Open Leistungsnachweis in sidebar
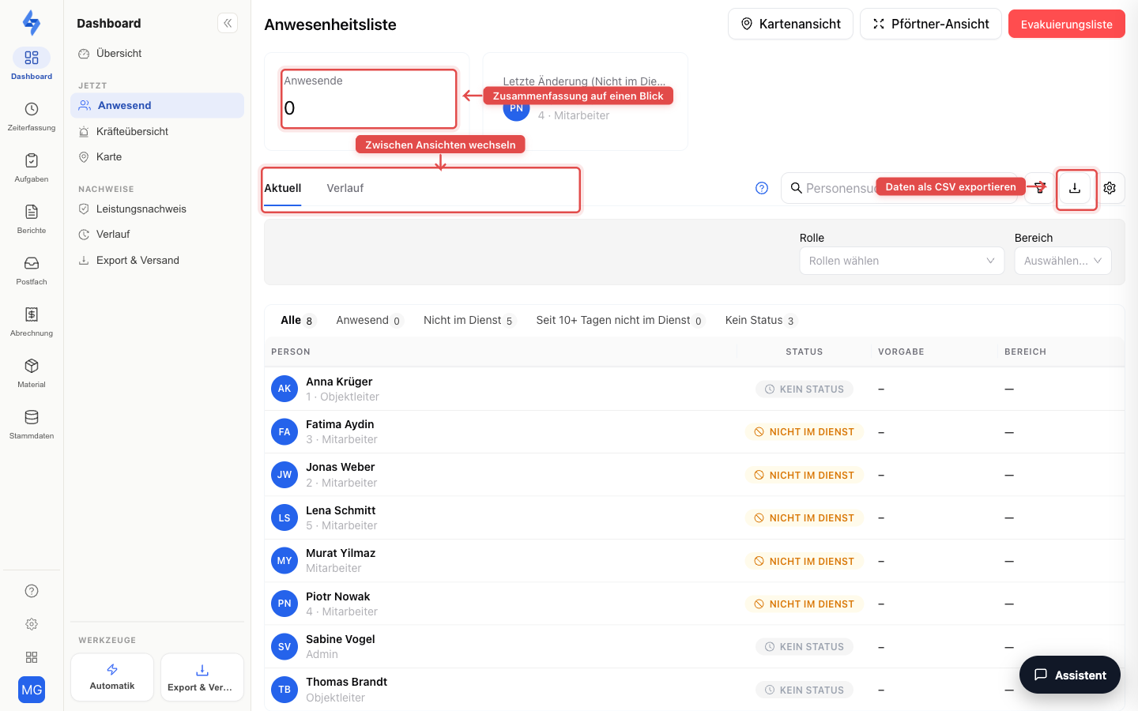 tap(157, 209)
